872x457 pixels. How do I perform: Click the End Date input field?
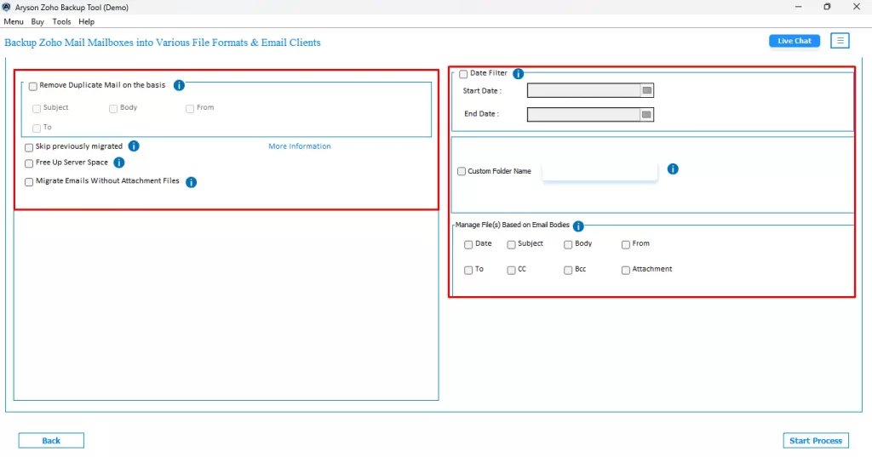pyautogui.click(x=583, y=115)
